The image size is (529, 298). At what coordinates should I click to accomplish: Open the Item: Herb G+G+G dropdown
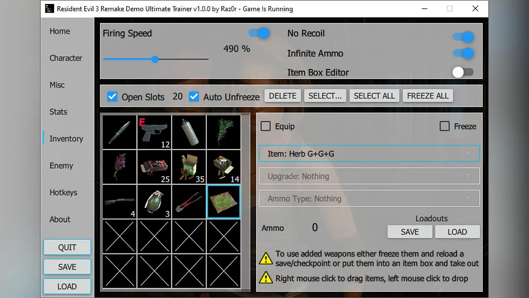(x=369, y=154)
